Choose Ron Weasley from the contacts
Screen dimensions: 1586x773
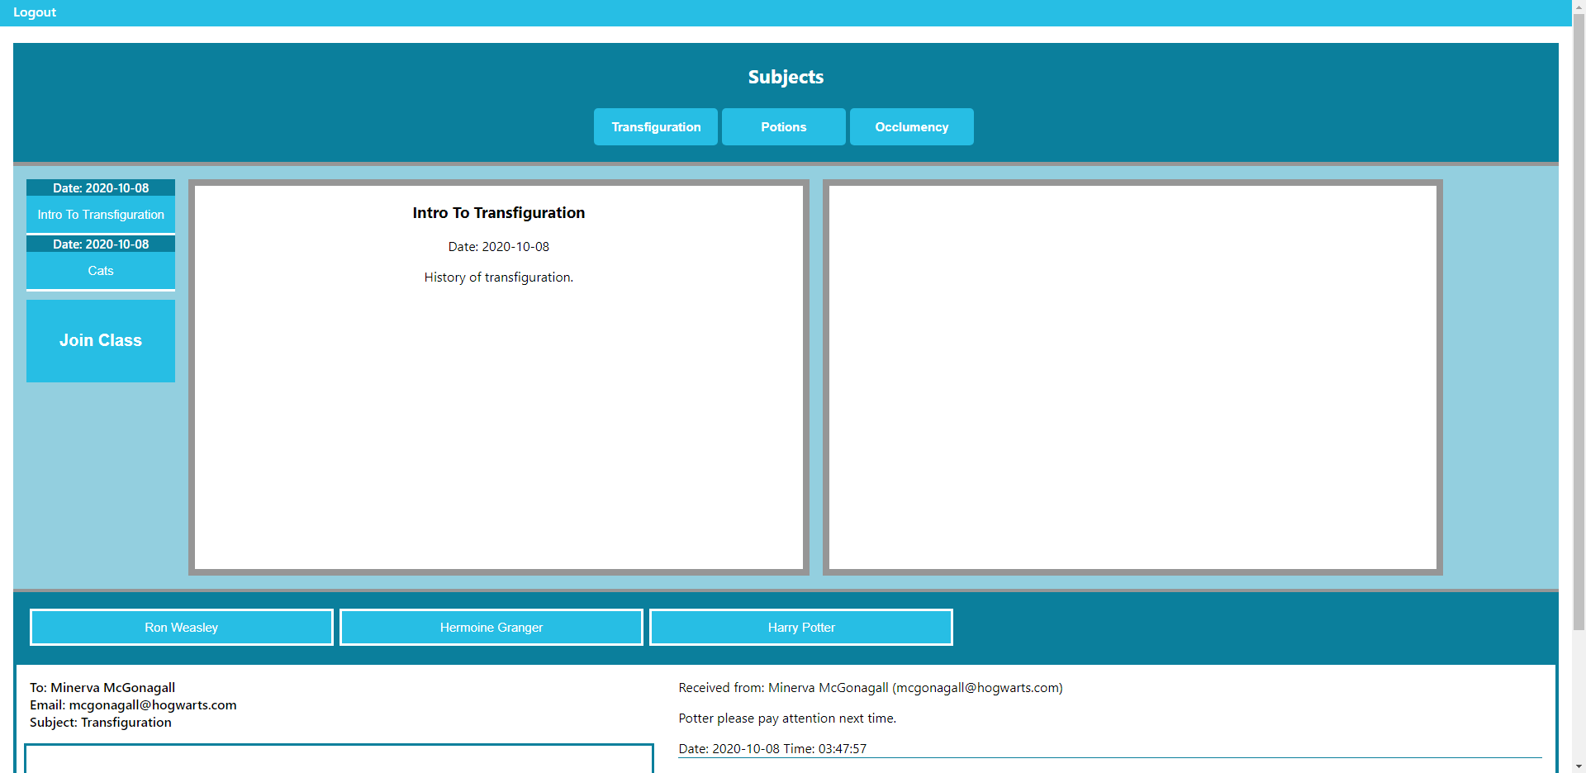coord(182,628)
